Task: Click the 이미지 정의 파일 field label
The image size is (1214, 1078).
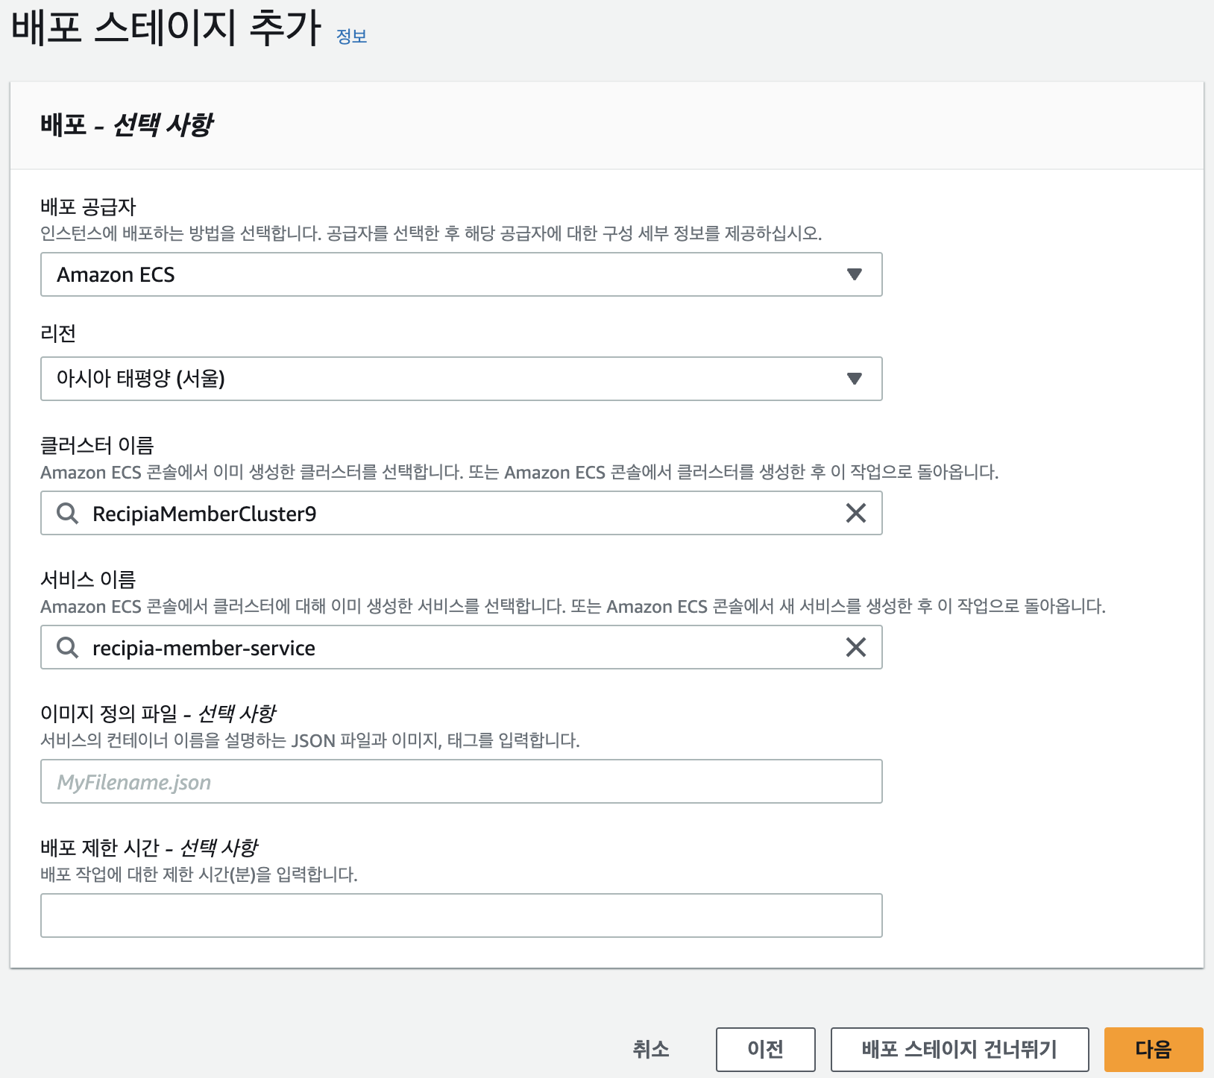Action: point(159,713)
